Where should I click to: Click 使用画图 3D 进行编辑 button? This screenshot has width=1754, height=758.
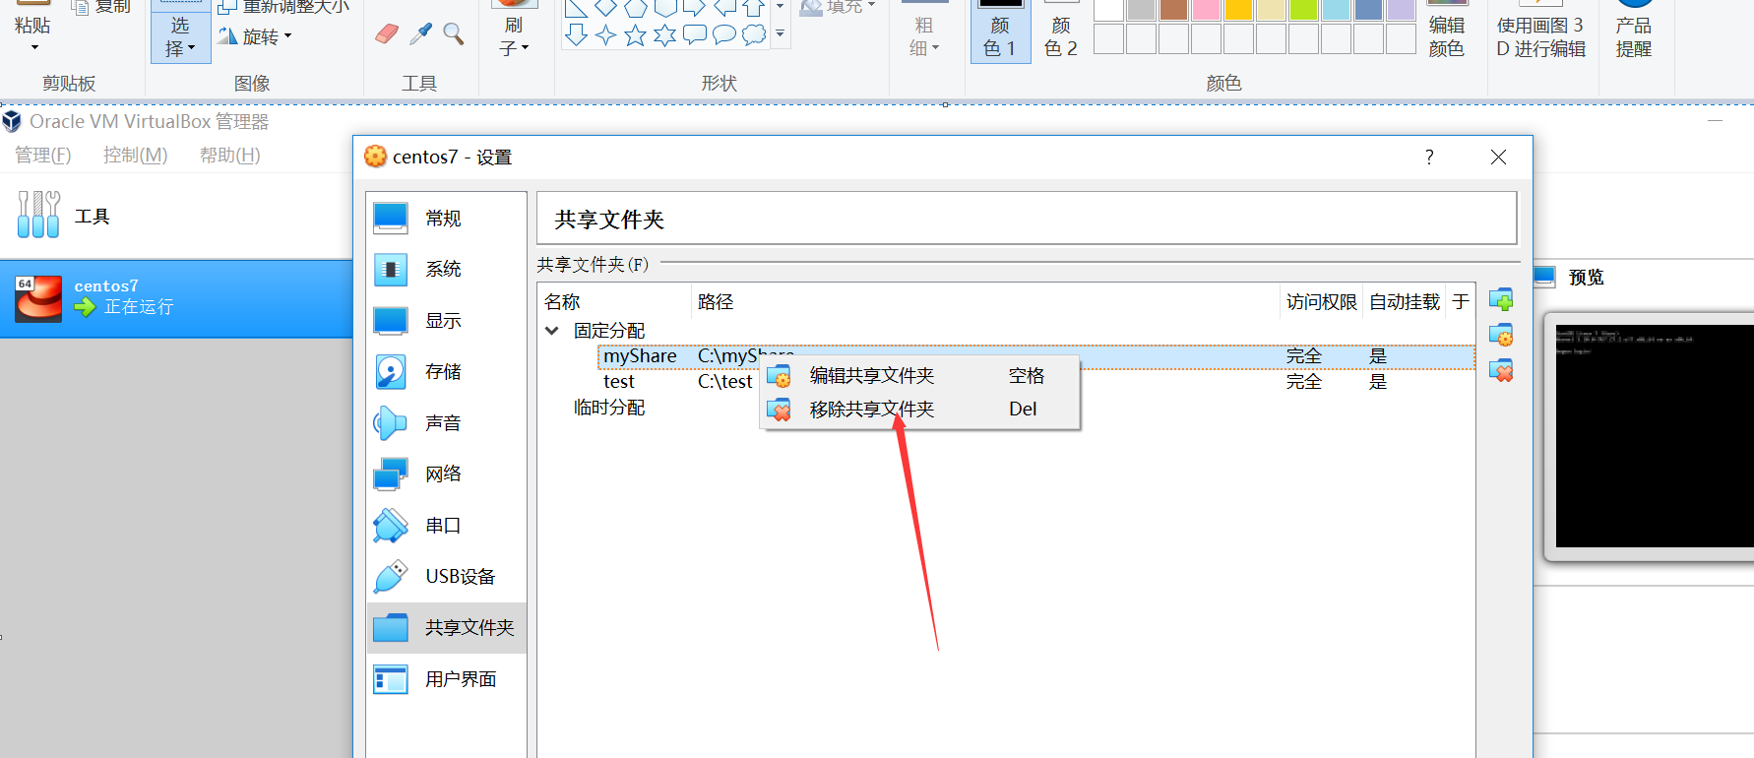[1541, 32]
